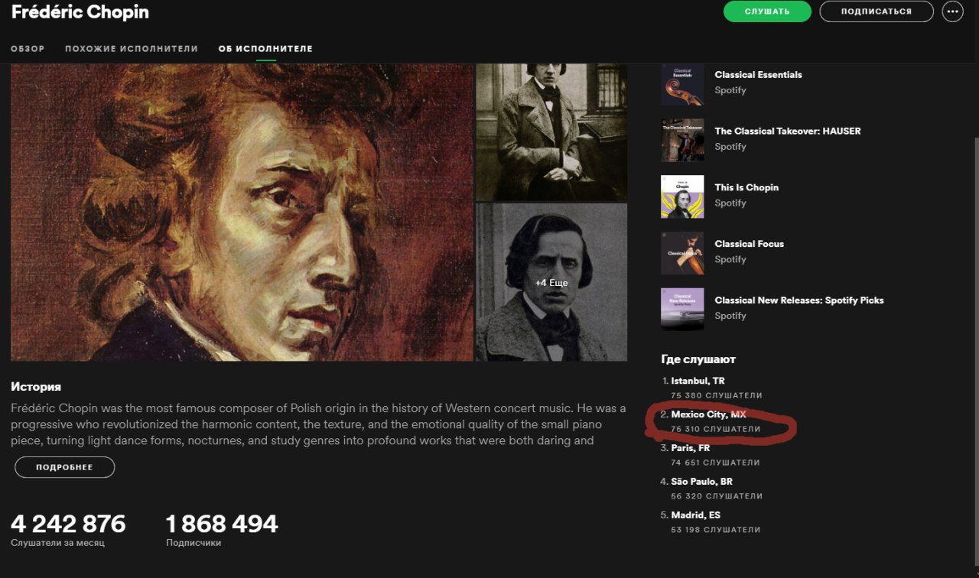Click the Где слушают heading
This screenshot has width=979, height=578.
698,359
